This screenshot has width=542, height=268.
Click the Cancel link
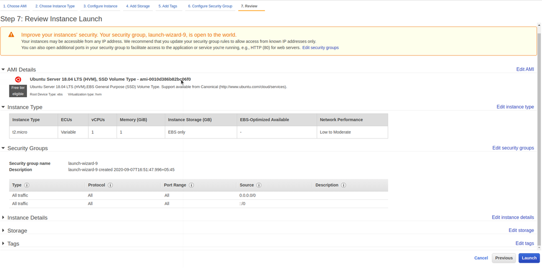pyautogui.click(x=481, y=258)
